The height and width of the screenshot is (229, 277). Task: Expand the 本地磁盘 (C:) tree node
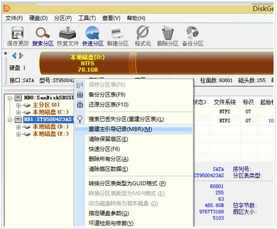click(x=18, y=112)
